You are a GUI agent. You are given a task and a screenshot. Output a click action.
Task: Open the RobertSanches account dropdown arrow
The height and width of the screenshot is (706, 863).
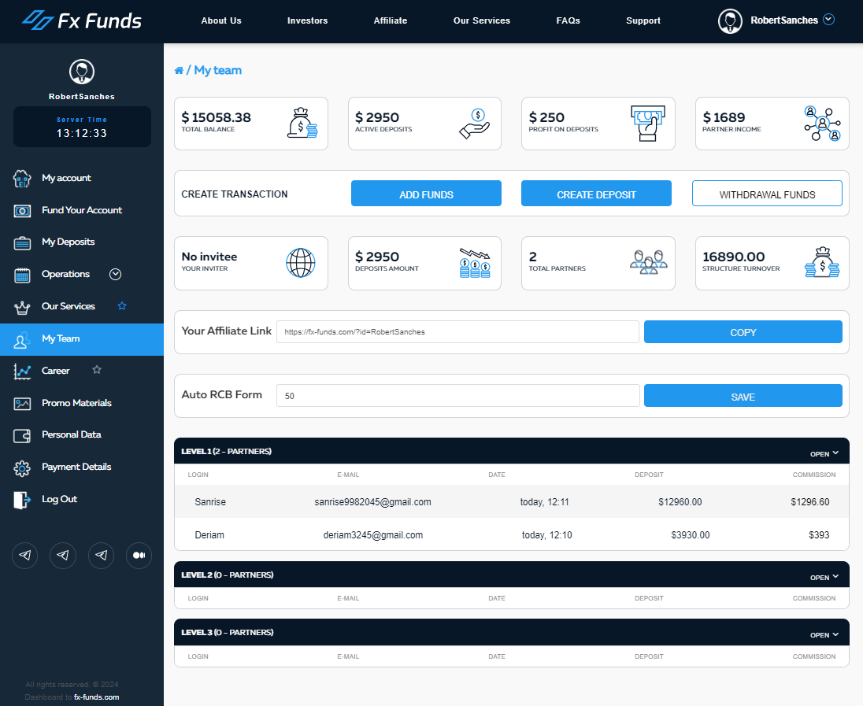click(x=828, y=20)
